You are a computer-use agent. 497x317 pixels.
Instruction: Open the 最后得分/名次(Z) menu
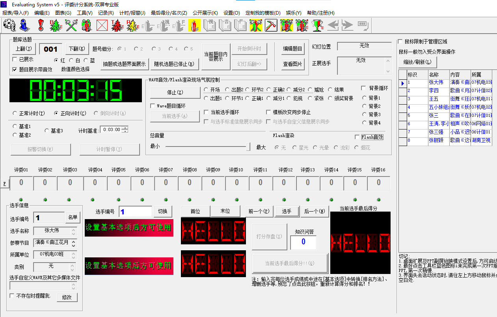pos(169,13)
